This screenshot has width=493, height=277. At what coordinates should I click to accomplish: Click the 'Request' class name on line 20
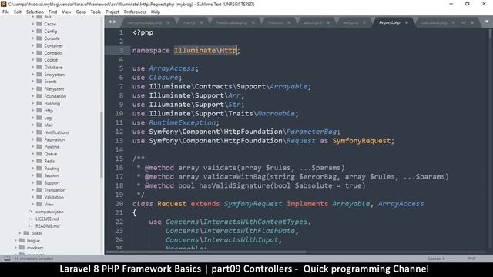click(x=172, y=203)
